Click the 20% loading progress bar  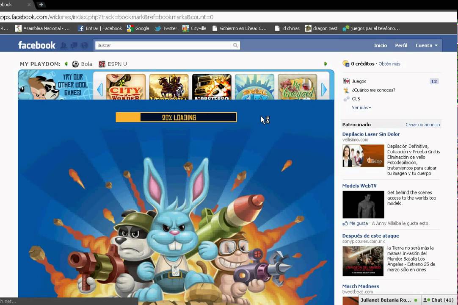[176, 117]
